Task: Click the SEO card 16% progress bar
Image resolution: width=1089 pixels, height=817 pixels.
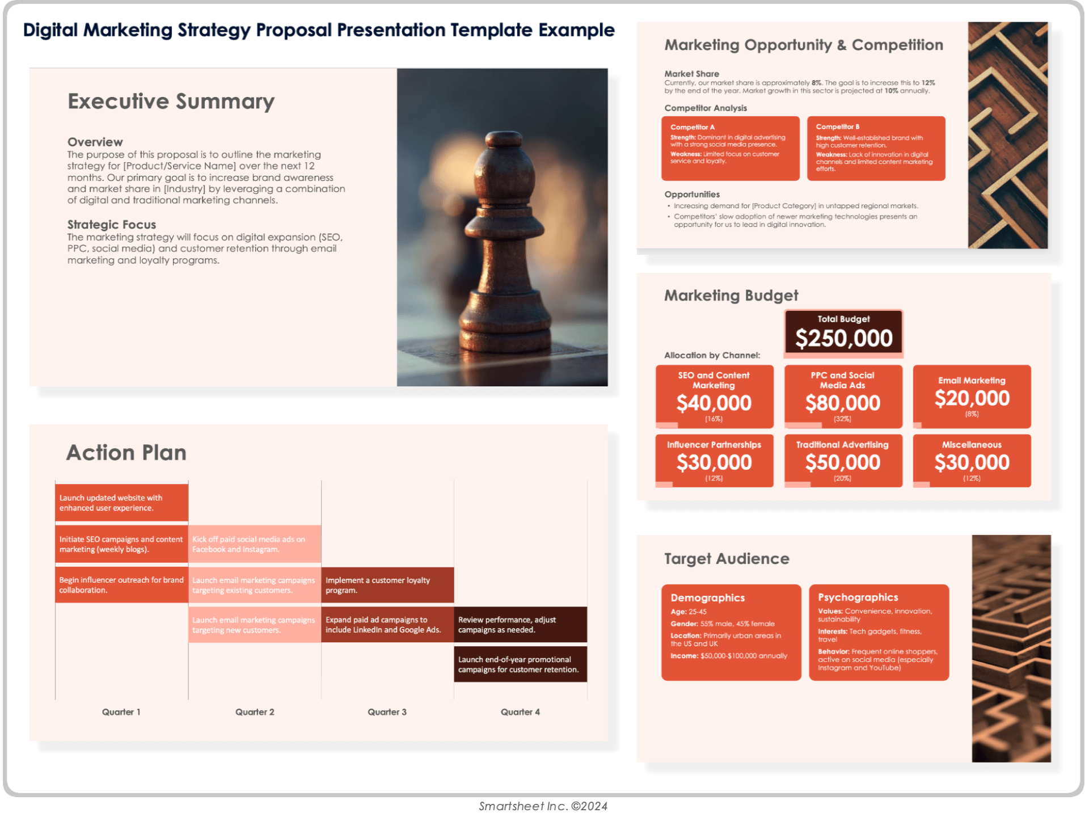Action: coord(666,426)
